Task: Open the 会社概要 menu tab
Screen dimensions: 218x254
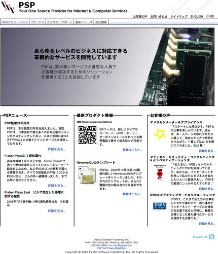Action: (101, 22)
